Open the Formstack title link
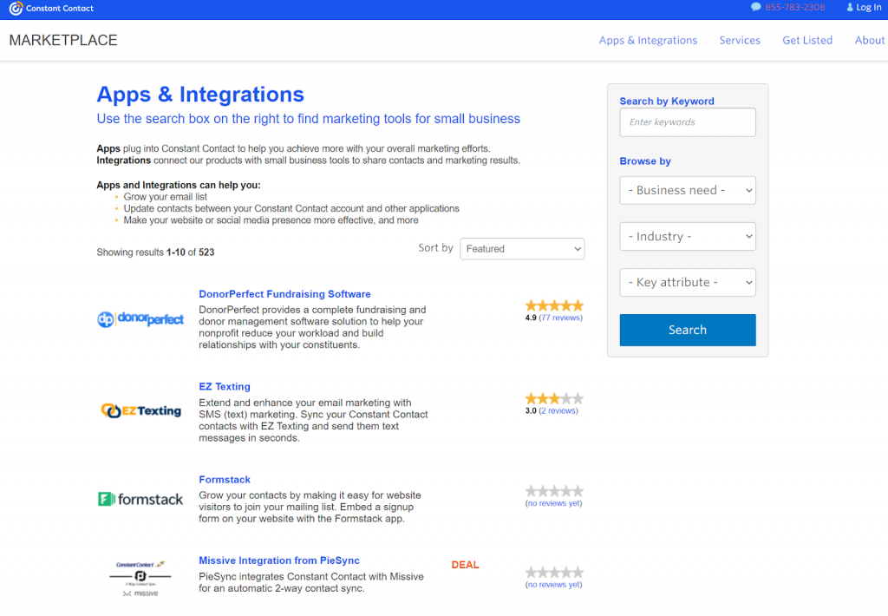This screenshot has width=888, height=616. pos(225,480)
